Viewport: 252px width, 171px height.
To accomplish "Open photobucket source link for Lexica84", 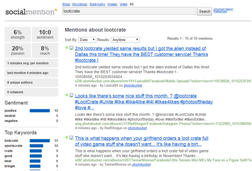I will tap(133, 85).
